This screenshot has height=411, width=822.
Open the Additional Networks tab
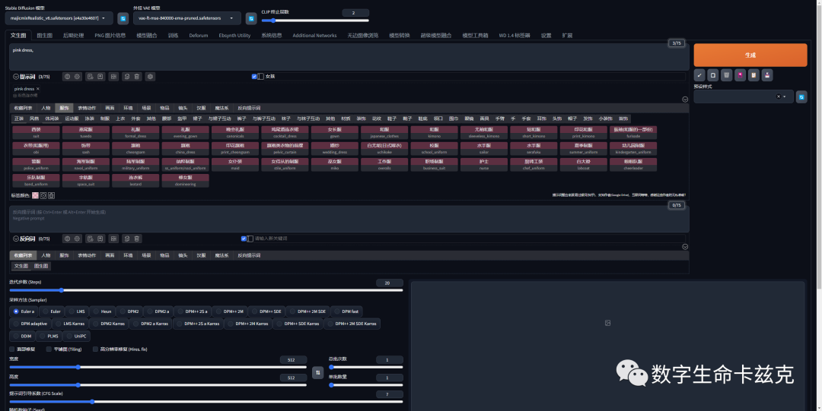[x=314, y=36]
